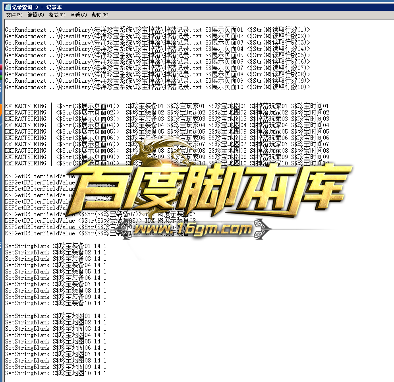Click SetStringBlank S$珍宝地图04 14 1 line
The image size is (394, 382).
(x=56, y=335)
